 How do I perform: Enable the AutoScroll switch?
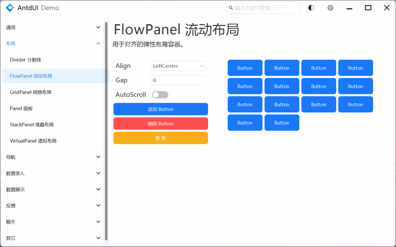(160, 94)
